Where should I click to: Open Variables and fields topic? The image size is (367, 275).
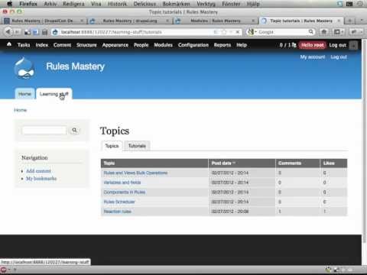(122, 183)
